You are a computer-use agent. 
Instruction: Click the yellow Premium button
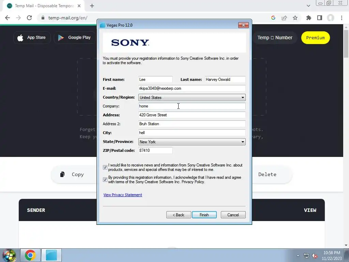(315, 38)
